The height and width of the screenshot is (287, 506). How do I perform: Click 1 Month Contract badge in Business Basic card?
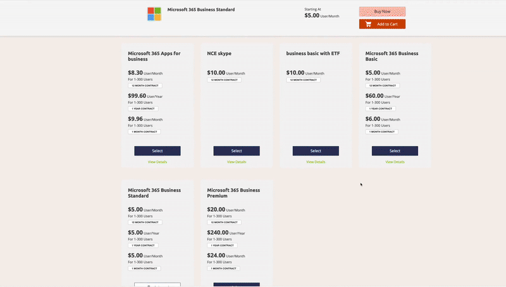tap(382, 131)
